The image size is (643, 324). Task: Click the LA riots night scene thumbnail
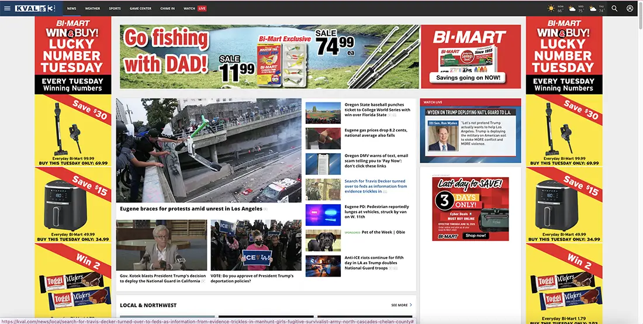[323, 266]
